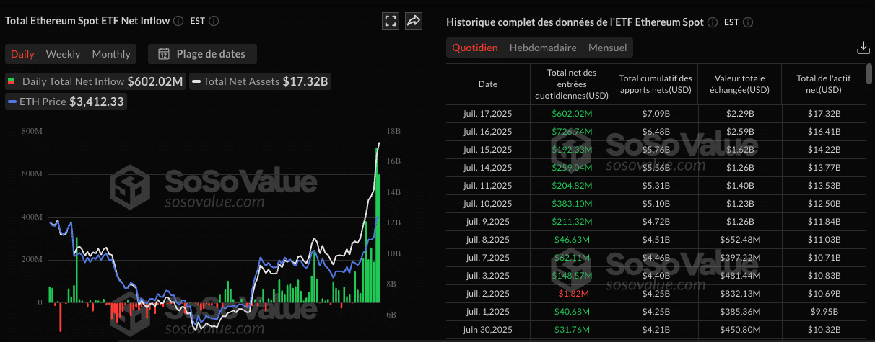Switch table to Hebdomadaire

click(x=543, y=48)
